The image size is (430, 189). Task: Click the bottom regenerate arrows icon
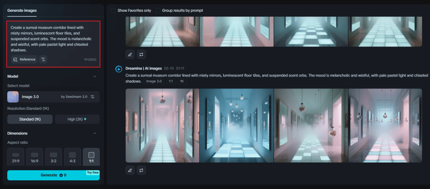(x=142, y=170)
